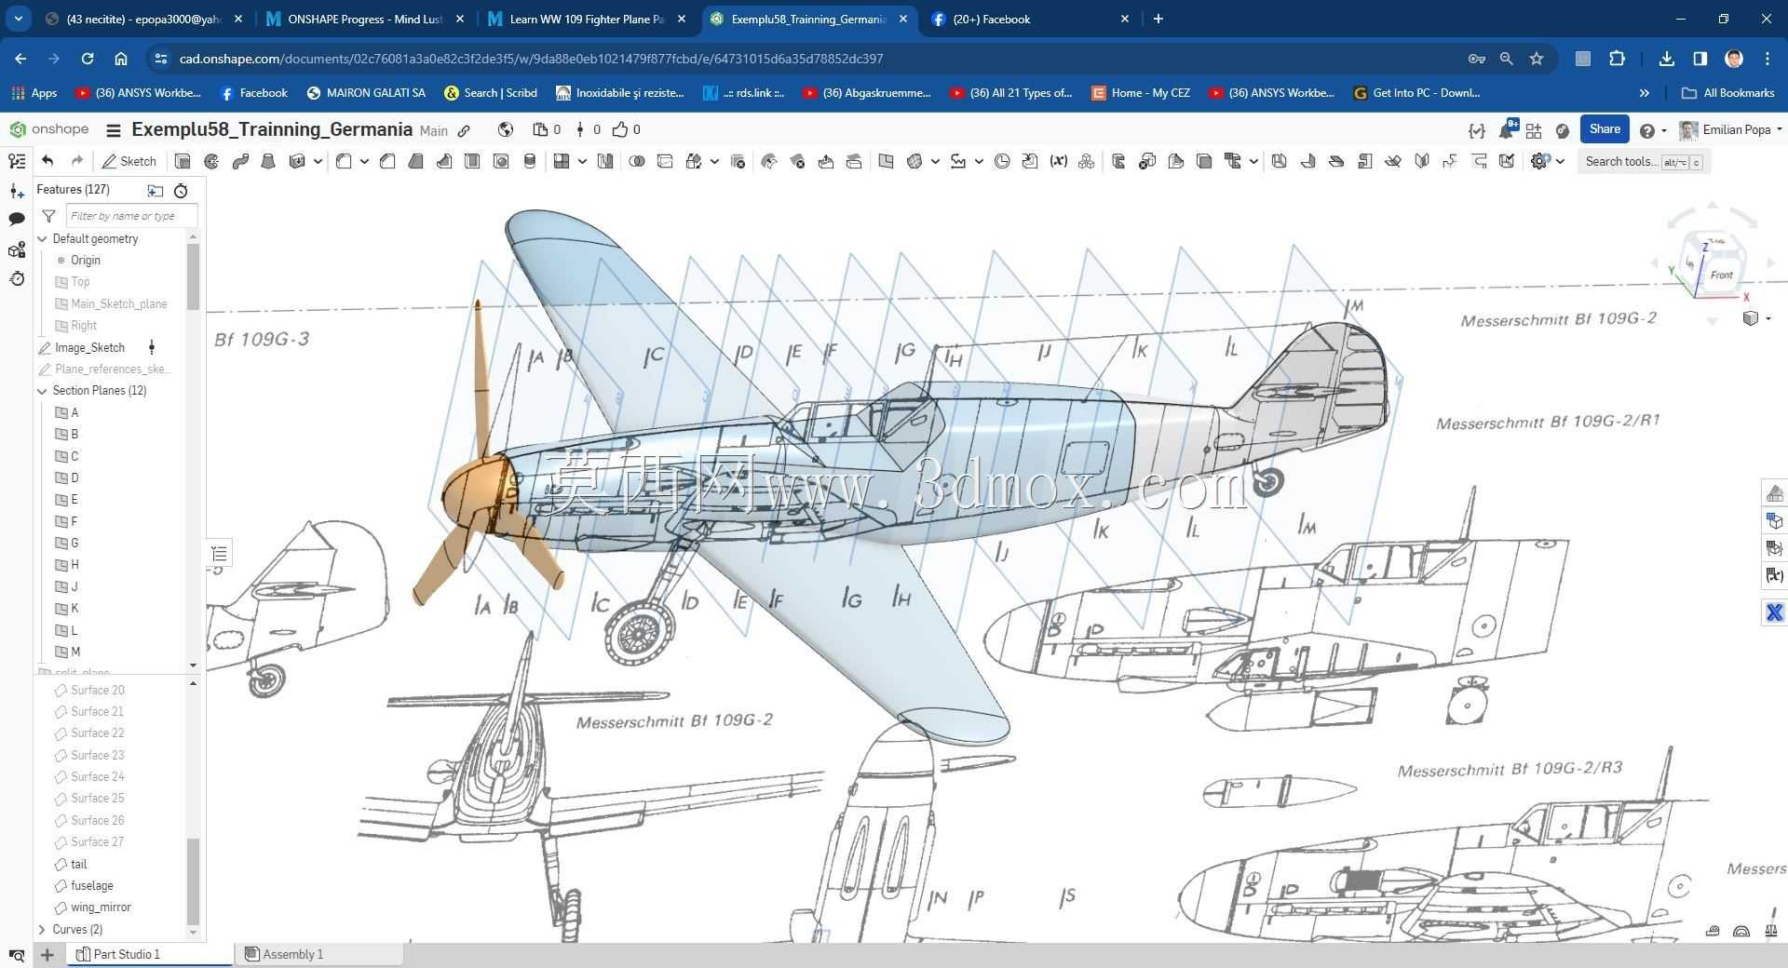Screen dimensions: 1788x968
Task: Click the Sketch button
Action: point(129,161)
